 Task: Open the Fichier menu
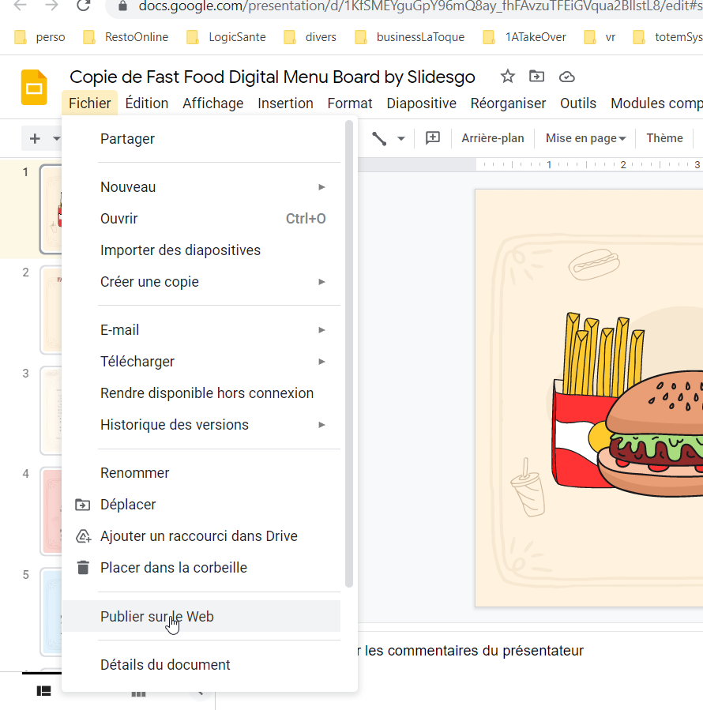90,103
